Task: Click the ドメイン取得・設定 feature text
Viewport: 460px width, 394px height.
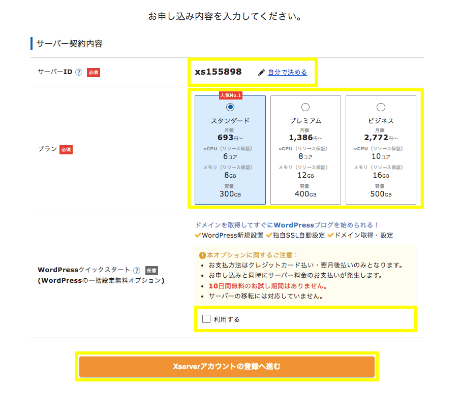Action: [x=364, y=235]
